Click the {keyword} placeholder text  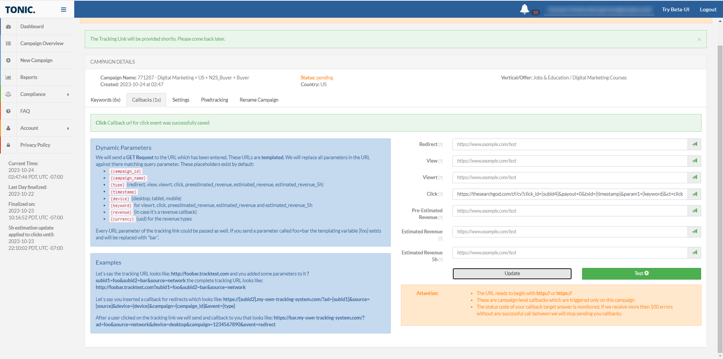coord(121,205)
